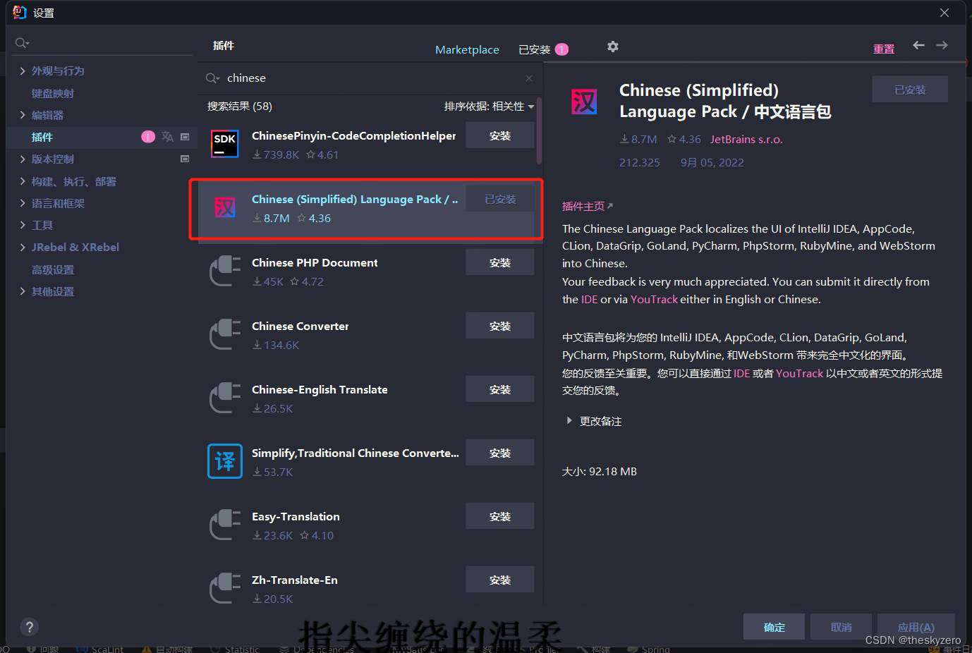Click the search magnifier in plugin search
The height and width of the screenshot is (653, 972).
coord(212,78)
